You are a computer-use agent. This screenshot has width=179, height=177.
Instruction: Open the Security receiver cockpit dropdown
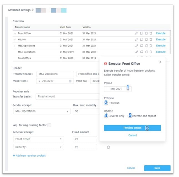point(38,147)
